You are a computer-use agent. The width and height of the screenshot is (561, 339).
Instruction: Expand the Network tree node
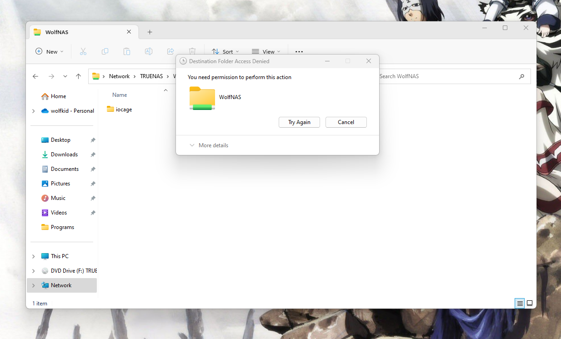(33, 285)
